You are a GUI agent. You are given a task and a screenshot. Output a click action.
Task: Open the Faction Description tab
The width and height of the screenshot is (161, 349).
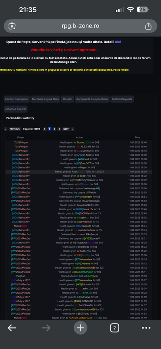(x=17, y=99)
